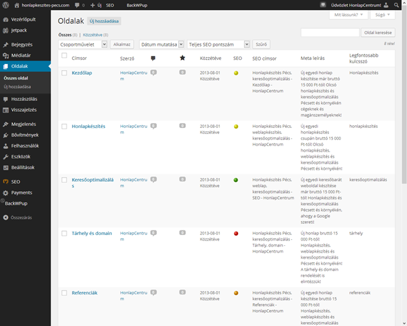The image size is (407, 326).
Task: Open the Keresőoptimalizálás page link
Action: pos(93,183)
